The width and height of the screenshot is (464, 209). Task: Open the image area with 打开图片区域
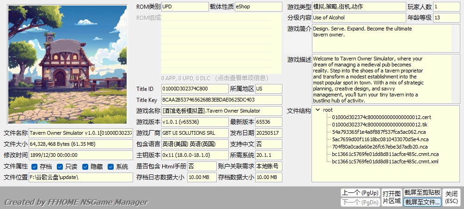coord(391,197)
